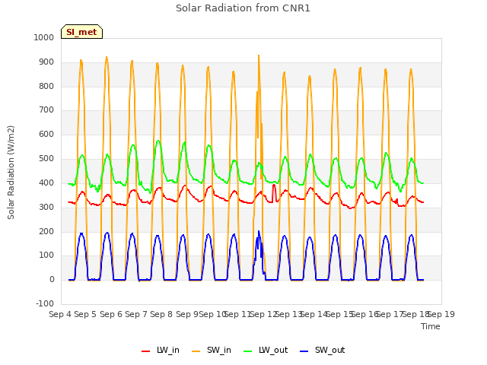This screenshot has width=487, height=365.
Task: Click the tallest orange SW_in spike near Sep 12
Action: tap(259, 56)
